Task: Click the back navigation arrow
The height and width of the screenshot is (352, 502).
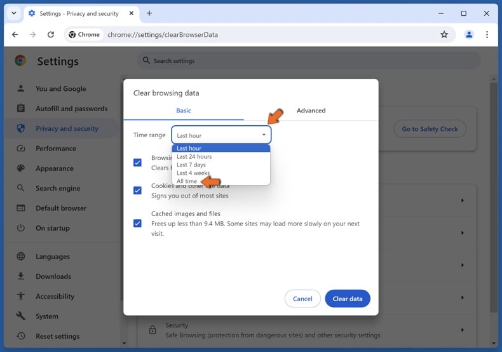Action: [x=15, y=34]
